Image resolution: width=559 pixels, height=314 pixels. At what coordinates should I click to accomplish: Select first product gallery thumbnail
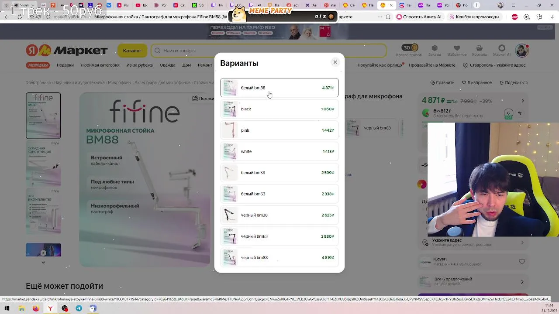click(x=43, y=116)
